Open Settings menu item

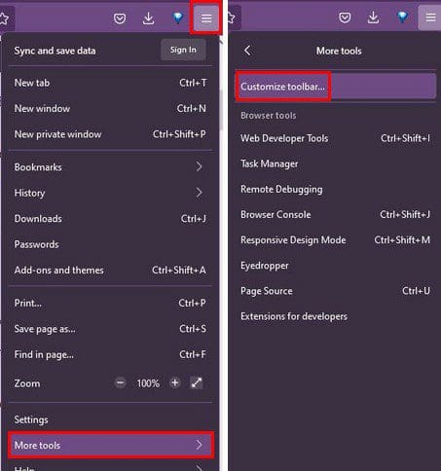point(110,419)
